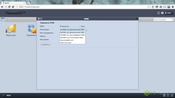Click the Имя домена label

click(44, 39)
